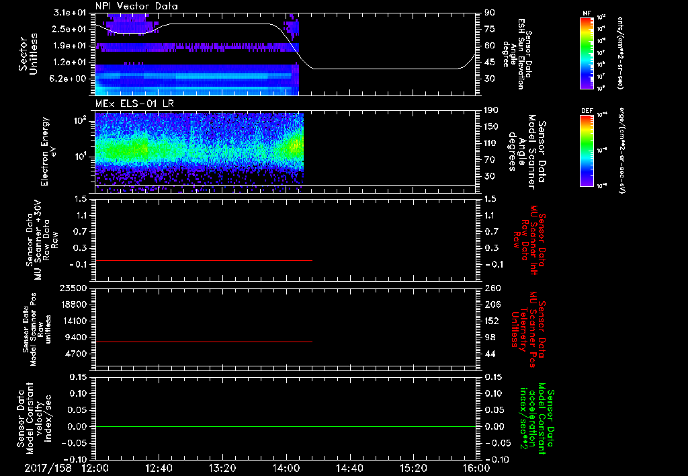Click the 12:40 time tick label
688x476 pixels.
click(x=159, y=468)
